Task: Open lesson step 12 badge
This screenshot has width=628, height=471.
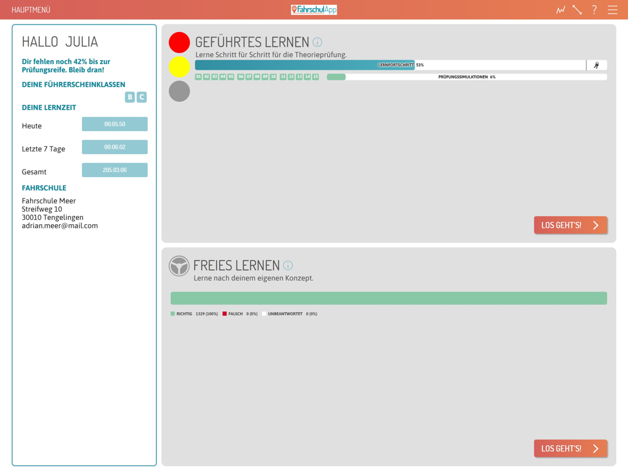Action: [291, 77]
